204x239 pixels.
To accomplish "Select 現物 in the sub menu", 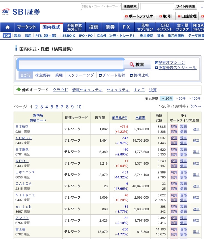I will pos(17,36).
